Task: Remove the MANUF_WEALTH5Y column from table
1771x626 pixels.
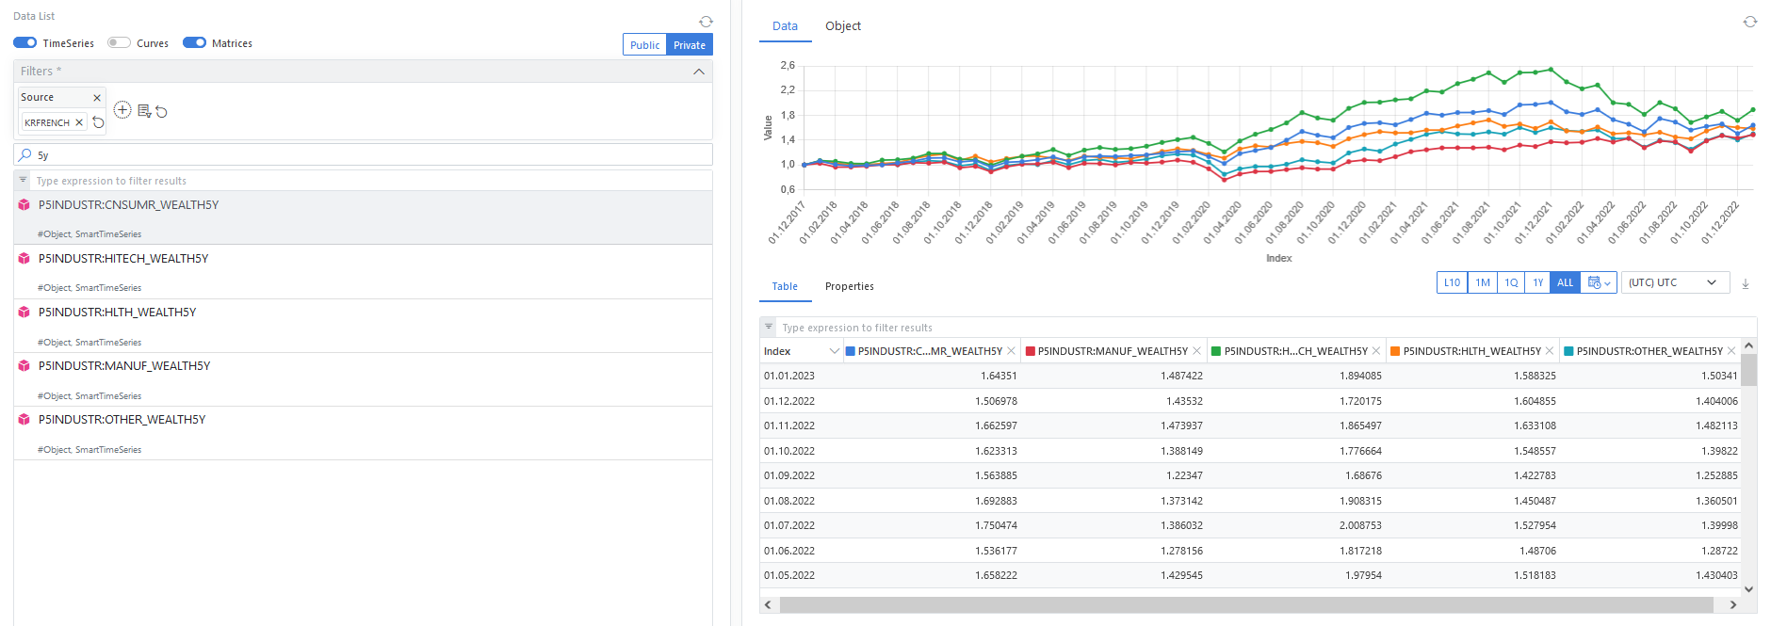Action: click(x=1196, y=351)
